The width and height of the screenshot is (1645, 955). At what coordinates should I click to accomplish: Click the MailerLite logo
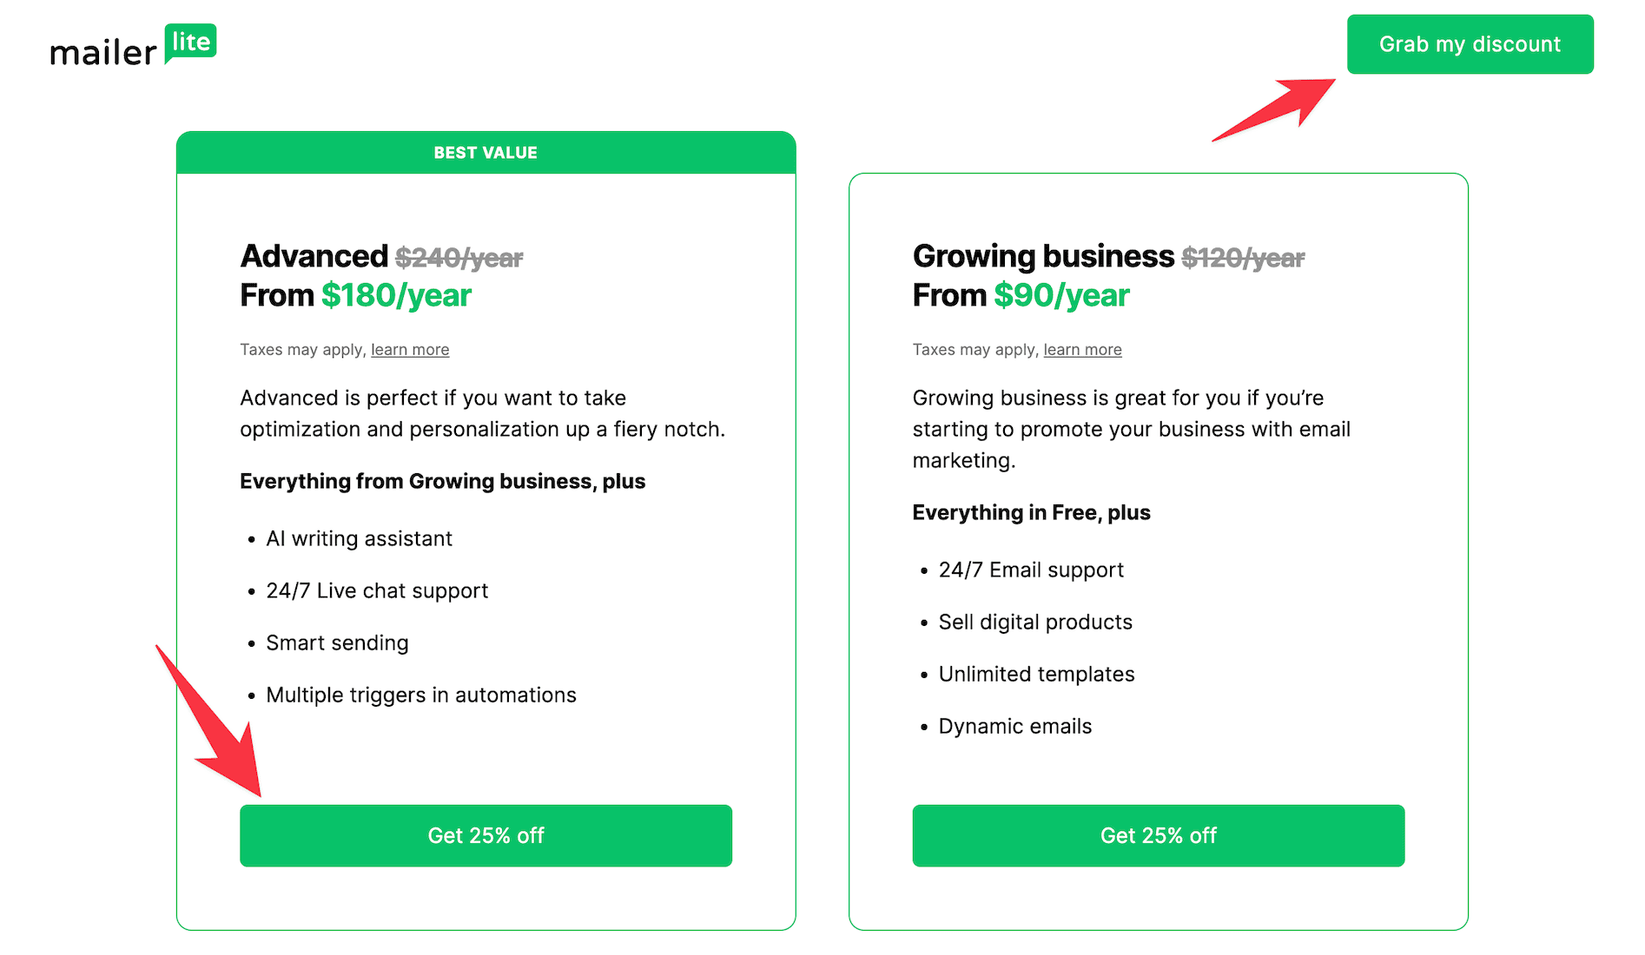coord(133,47)
